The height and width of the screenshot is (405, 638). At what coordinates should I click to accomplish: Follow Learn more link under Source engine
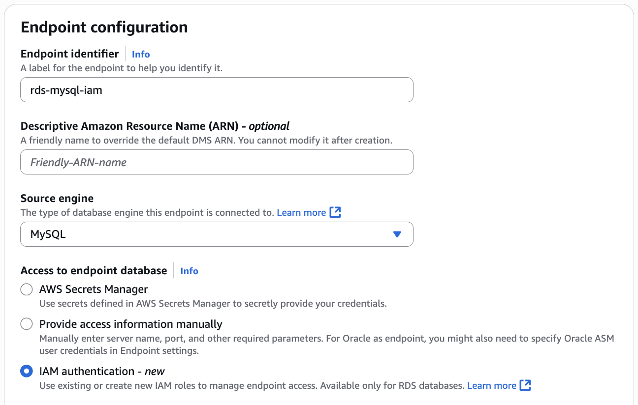tap(301, 212)
